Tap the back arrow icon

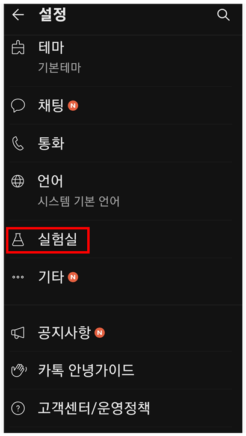tap(18, 14)
